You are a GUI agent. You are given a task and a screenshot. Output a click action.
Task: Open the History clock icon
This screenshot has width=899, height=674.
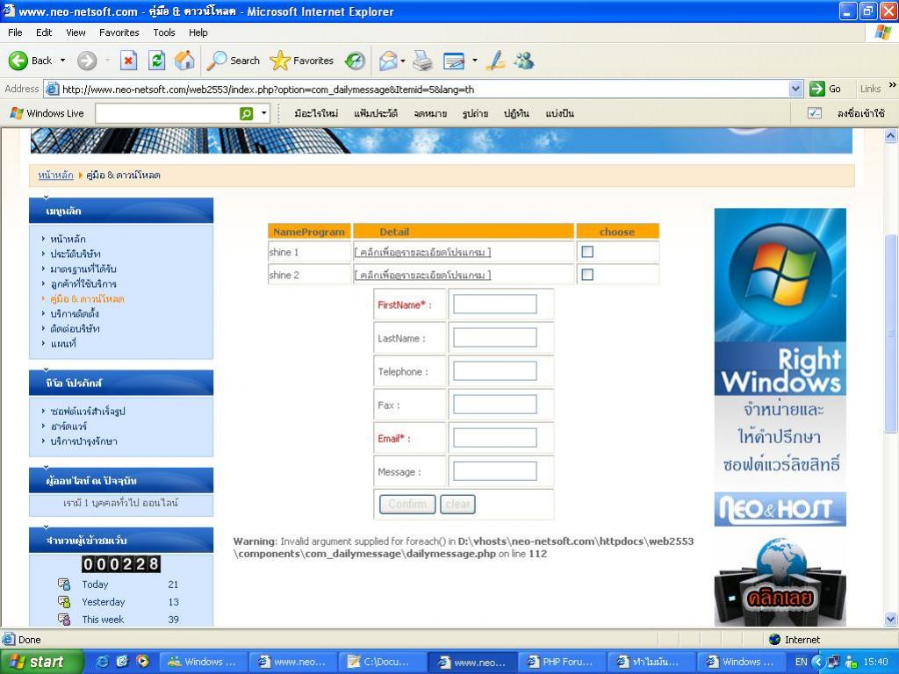click(355, 61)
